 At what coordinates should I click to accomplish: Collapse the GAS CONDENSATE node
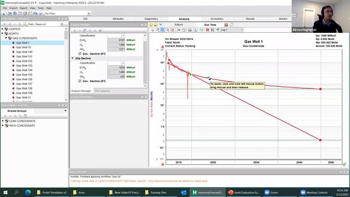pos(6,38)
